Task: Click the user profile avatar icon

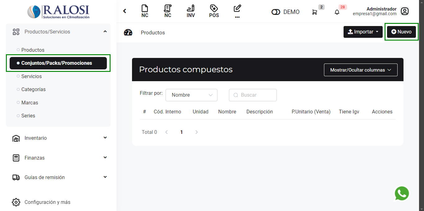Action: pos(404,11)
